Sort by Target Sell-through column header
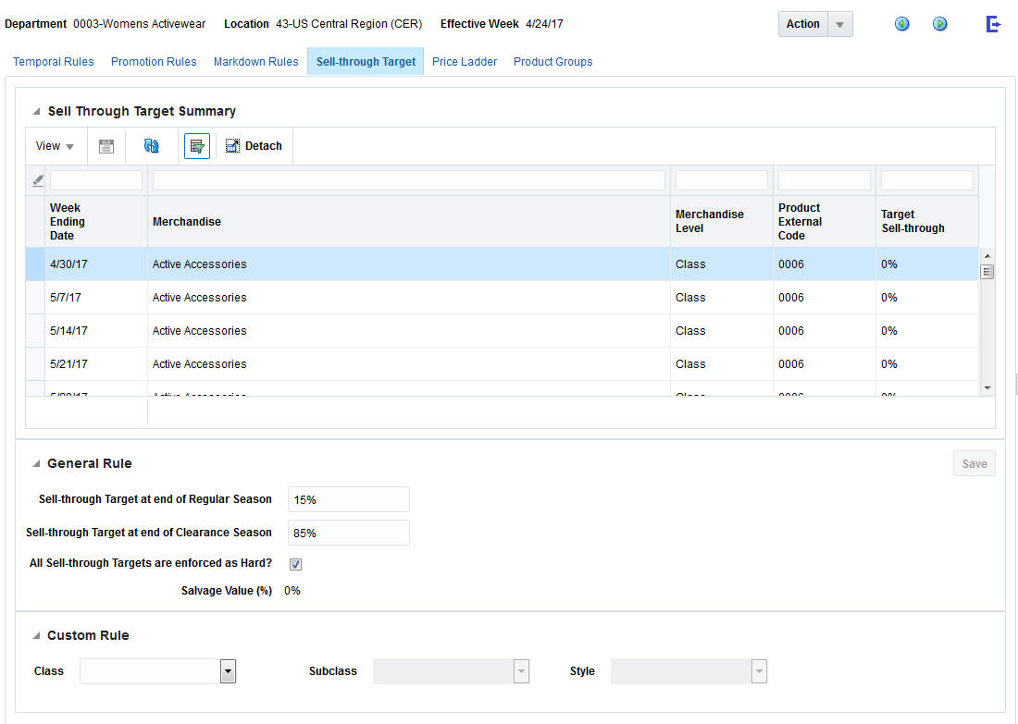Image resolution: width=1018 pixels, height=724 pixels. (x=927, y=222)
